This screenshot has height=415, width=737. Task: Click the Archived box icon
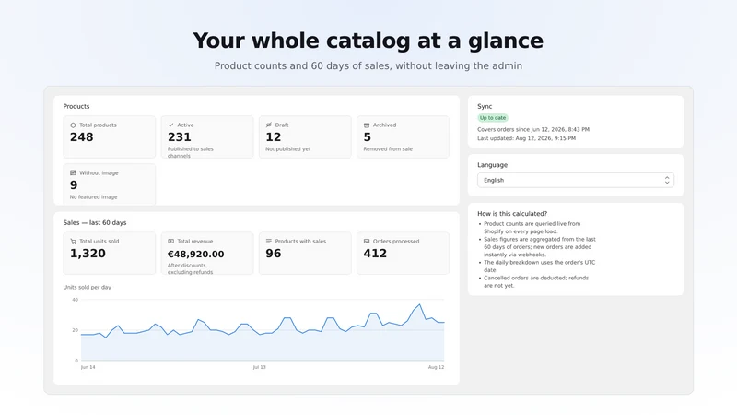pos(367,125)
